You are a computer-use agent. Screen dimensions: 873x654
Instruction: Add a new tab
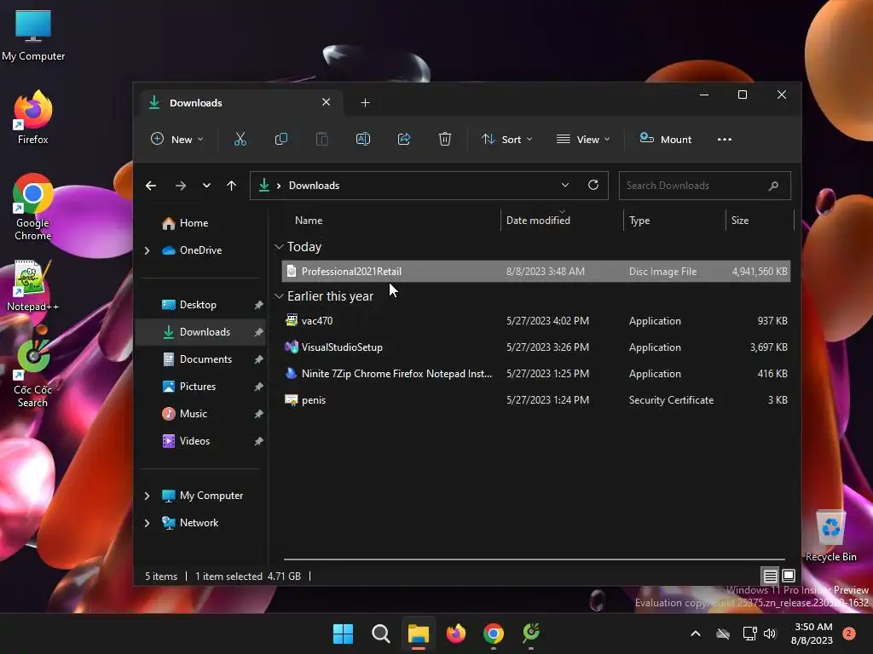pos(365,103)
